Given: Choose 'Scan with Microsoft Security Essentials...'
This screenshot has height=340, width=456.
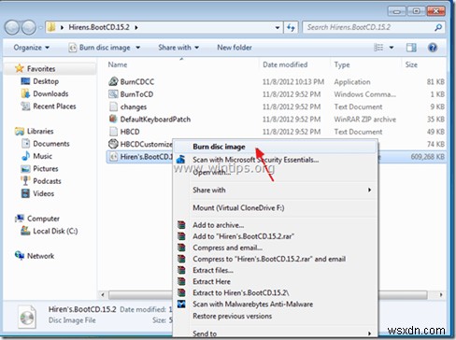Looking at the screenshot, I should tap(255, 160).
